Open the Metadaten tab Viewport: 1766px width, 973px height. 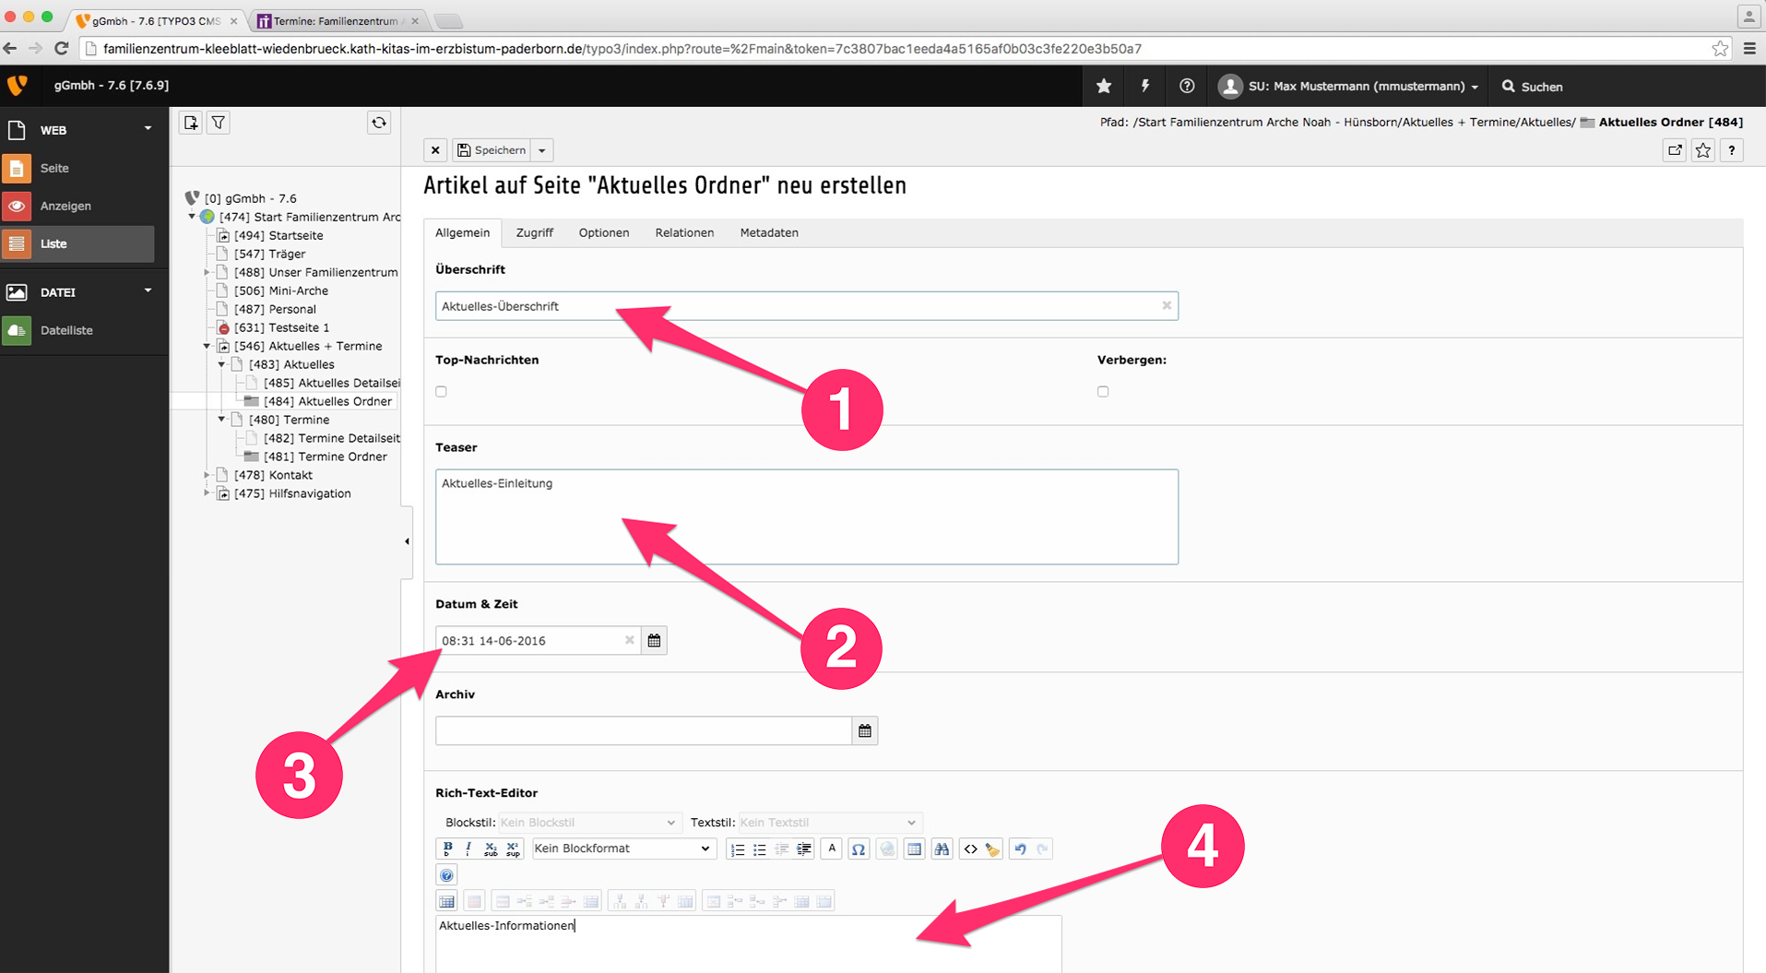coord(768,232)
